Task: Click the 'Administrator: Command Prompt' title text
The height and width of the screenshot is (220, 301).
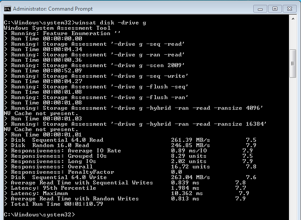Action: tap(53, 9)
